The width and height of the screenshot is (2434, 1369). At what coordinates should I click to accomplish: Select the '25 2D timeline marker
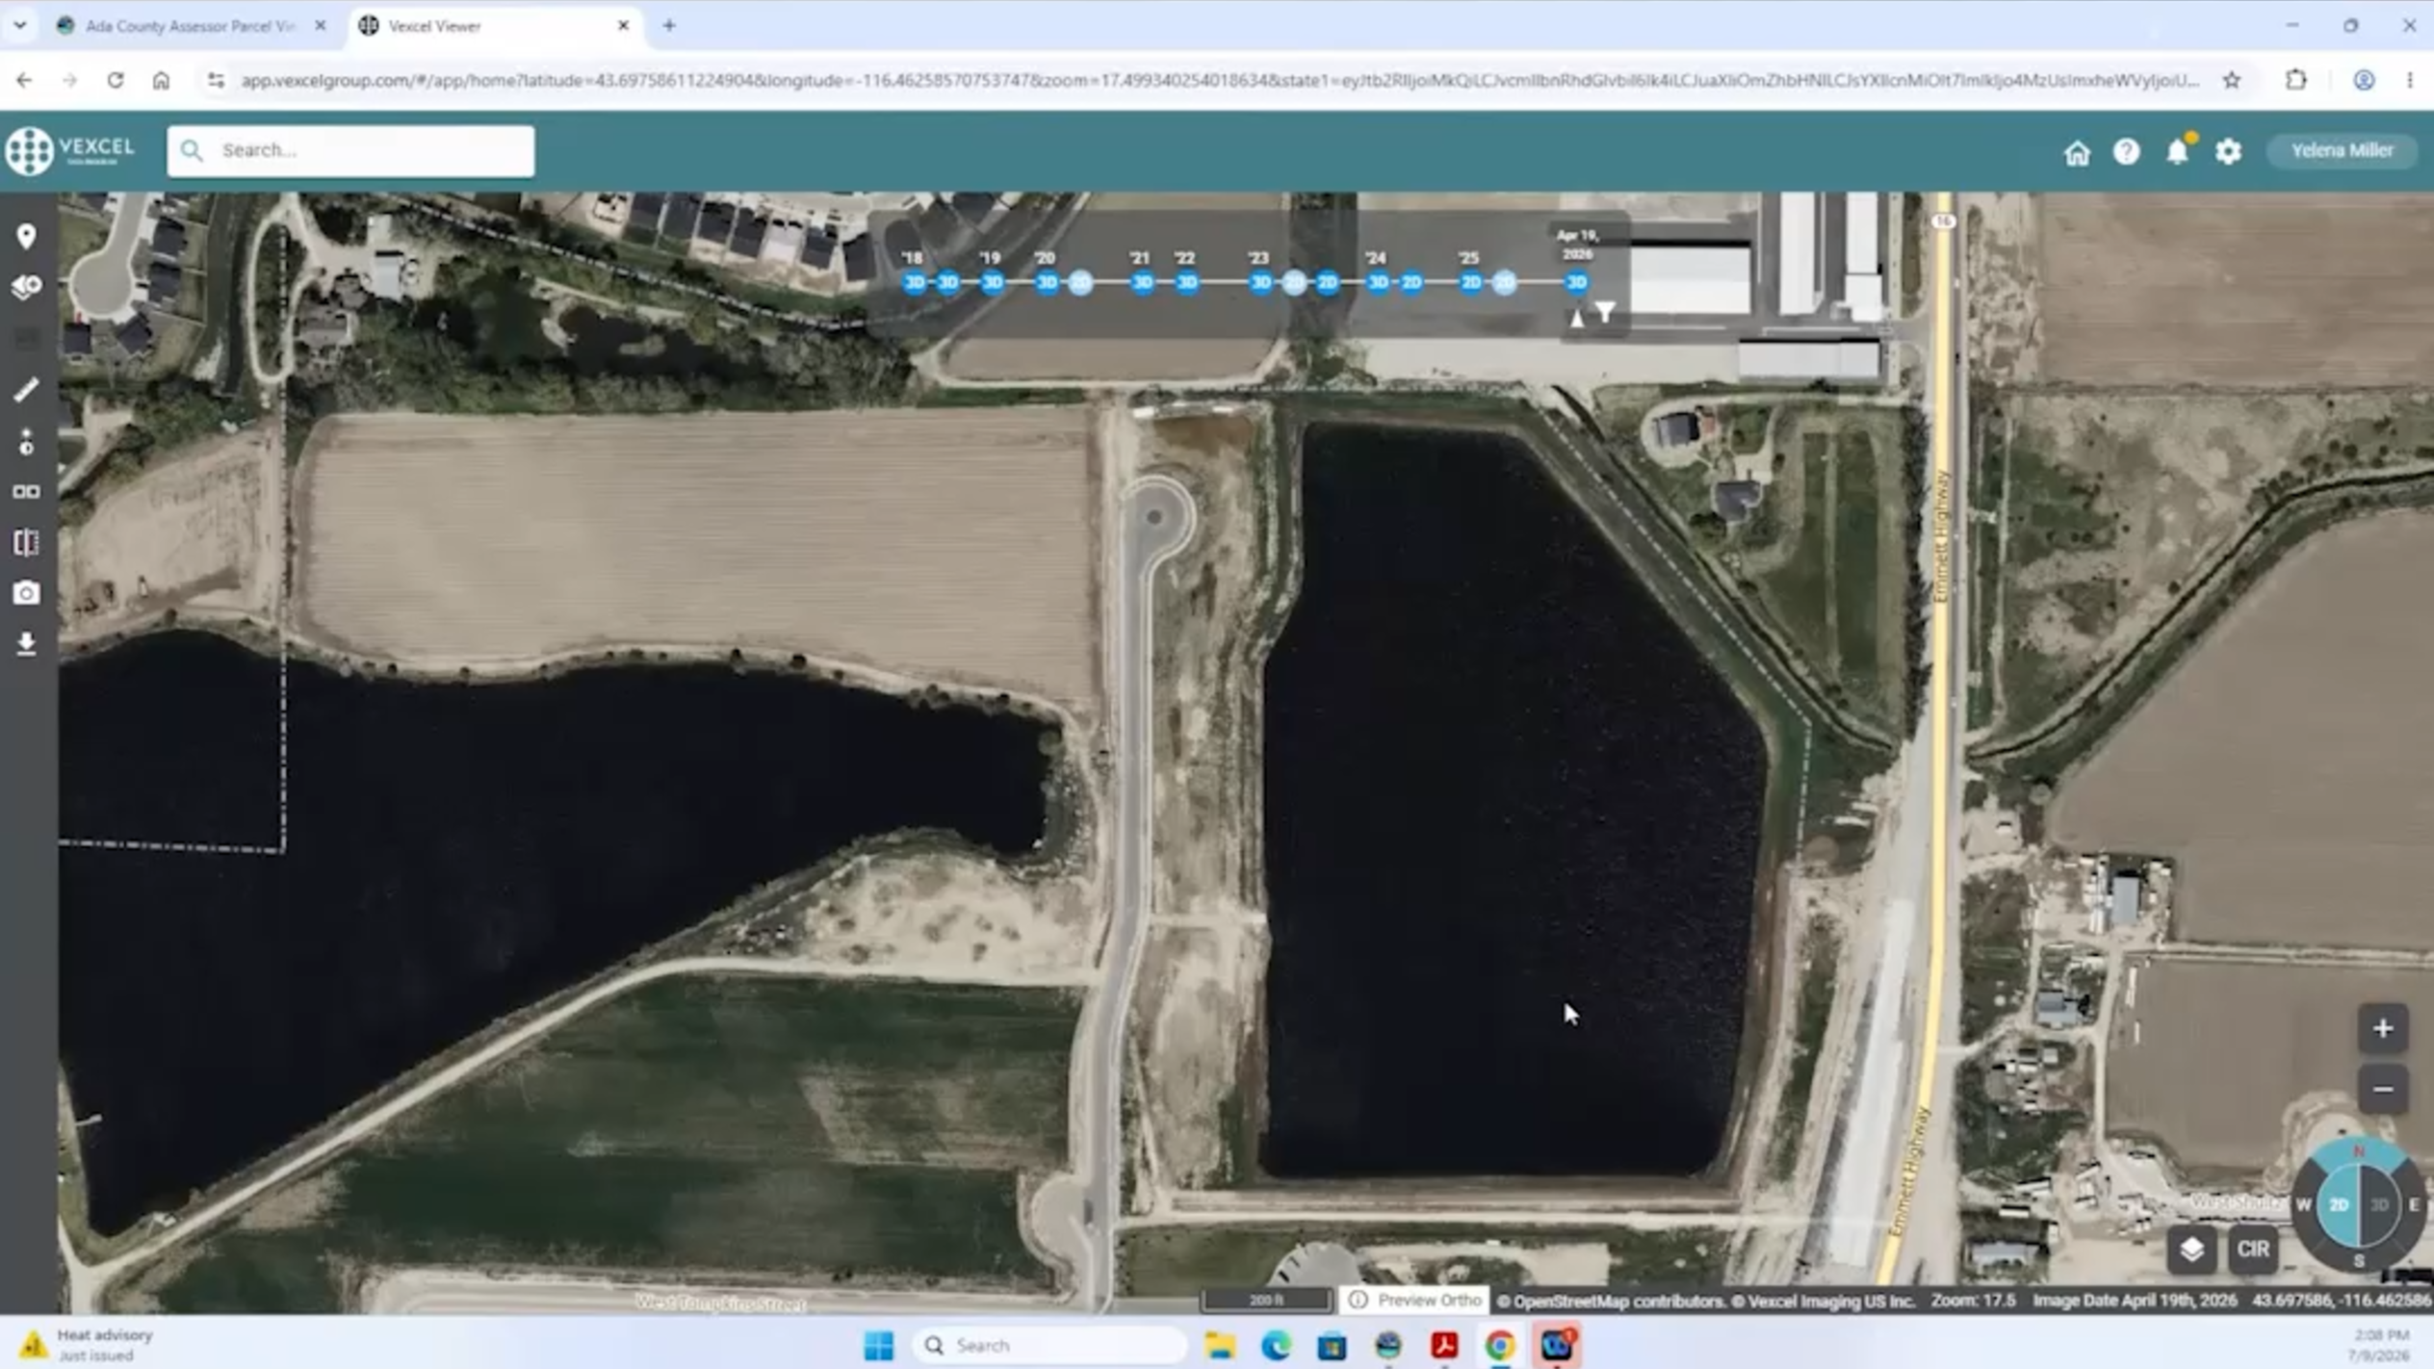[x=1470, y=282]
